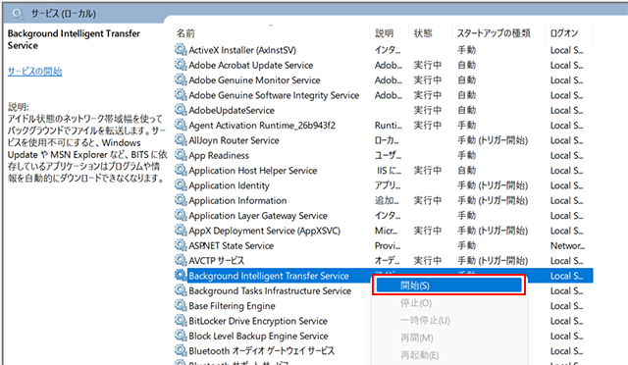Click the gear icon beside Application Host Helper Service
This screenshot has width=628, height=365.
click(x=181, y=170)
